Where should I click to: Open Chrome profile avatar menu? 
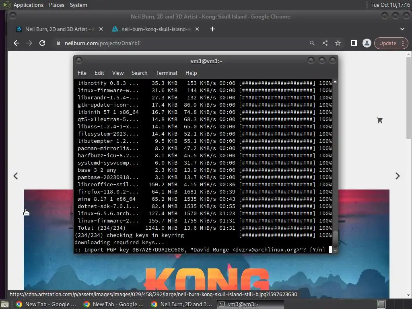pyautogui.click(x=367, y=43)
